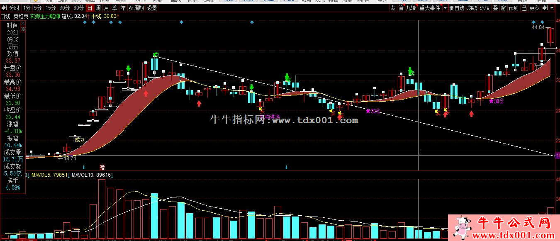Screen dimensions: 560x241
Task: Click the 最高价 value 34.93
Action: pos(13,89)
